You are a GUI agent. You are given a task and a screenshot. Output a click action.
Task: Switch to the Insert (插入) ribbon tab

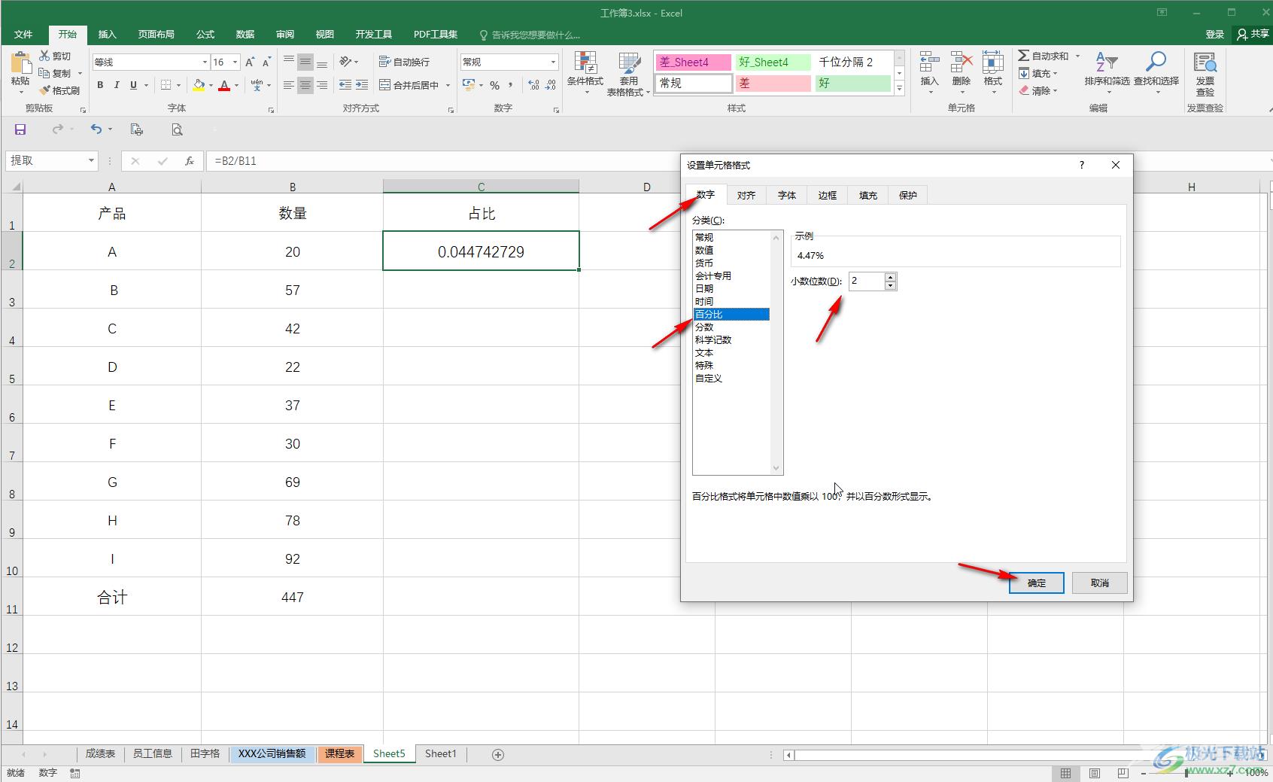tap(108, 35)
